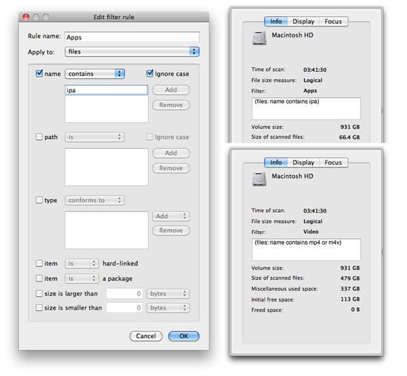
Task: Click the Rule name field containing Apps
Action: coord(132,37)
